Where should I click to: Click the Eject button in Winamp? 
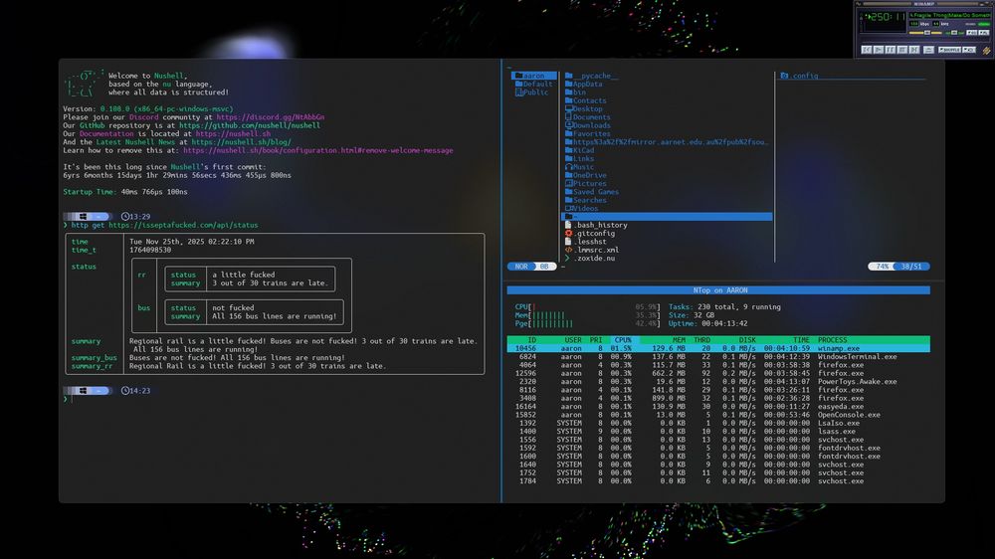point(929,50)
